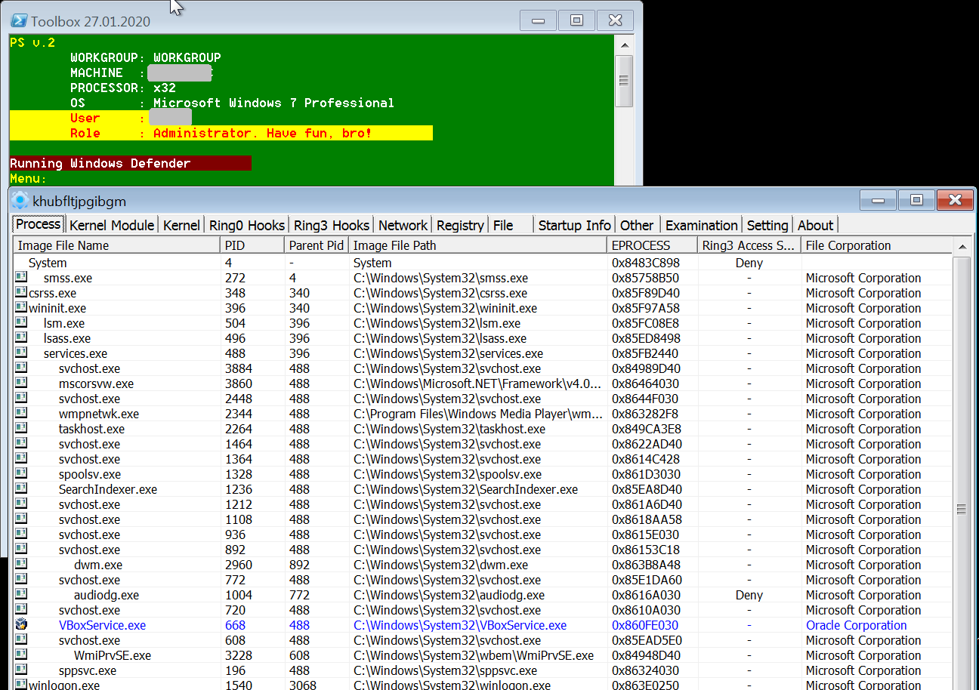Click EPROCESS value 0x8483C898 for System

point(645,263)
